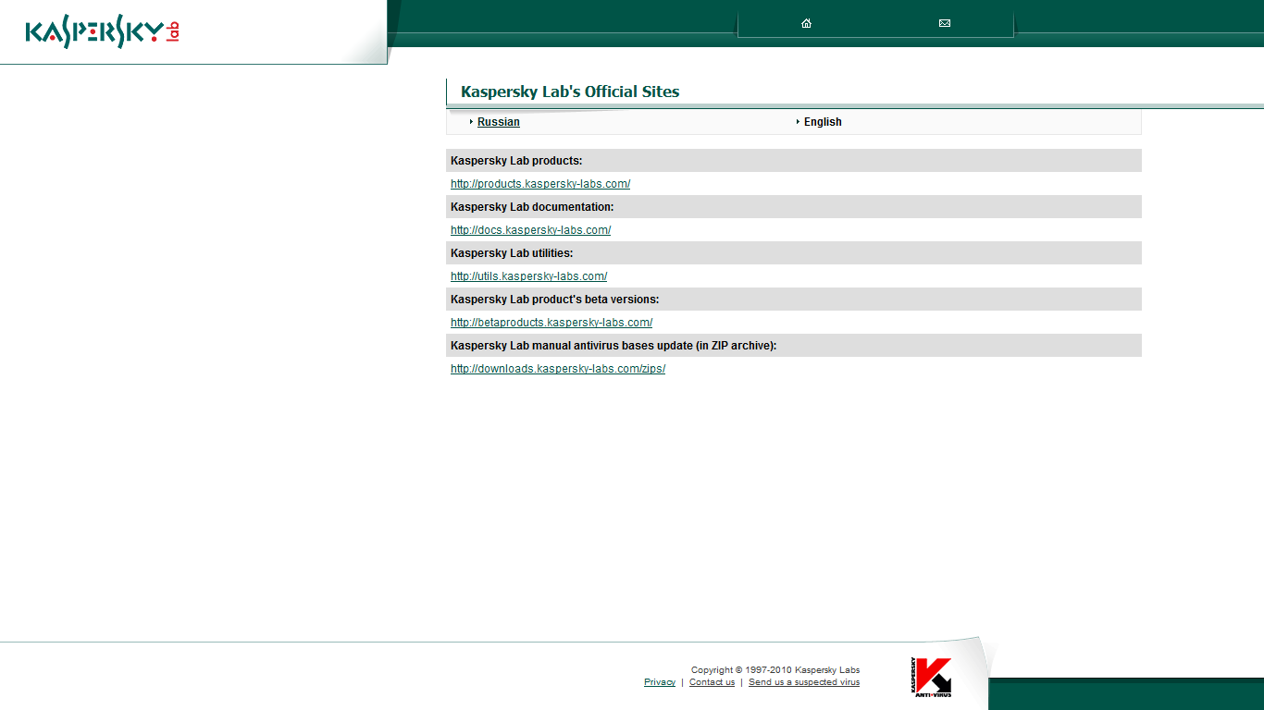
Task: Open the home page icon
Action: 806,23
